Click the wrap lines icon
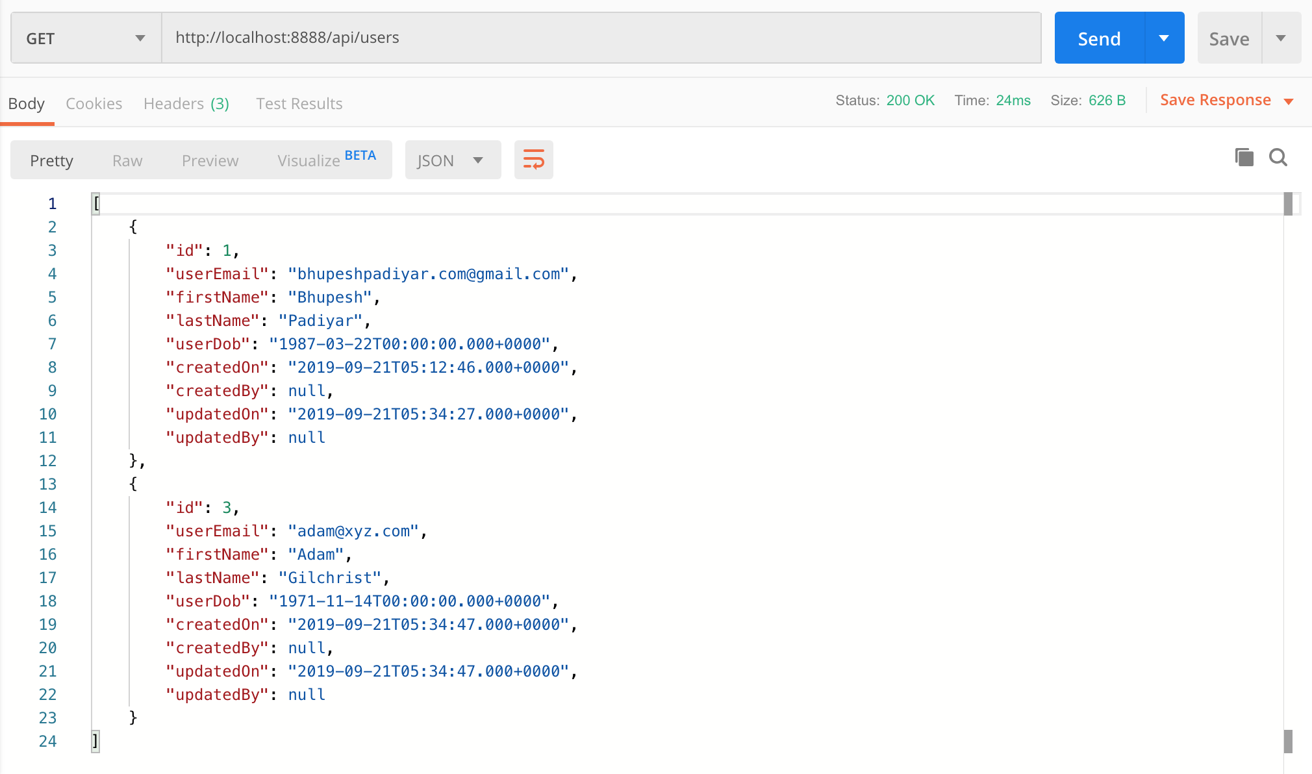 coord(533,159)
